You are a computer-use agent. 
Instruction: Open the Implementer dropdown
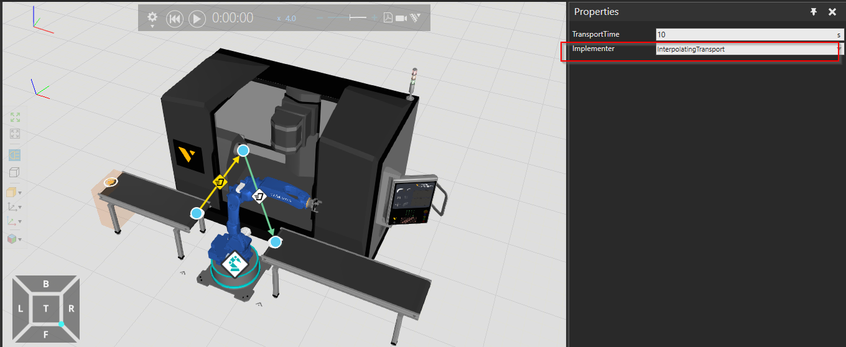(749, 49)
